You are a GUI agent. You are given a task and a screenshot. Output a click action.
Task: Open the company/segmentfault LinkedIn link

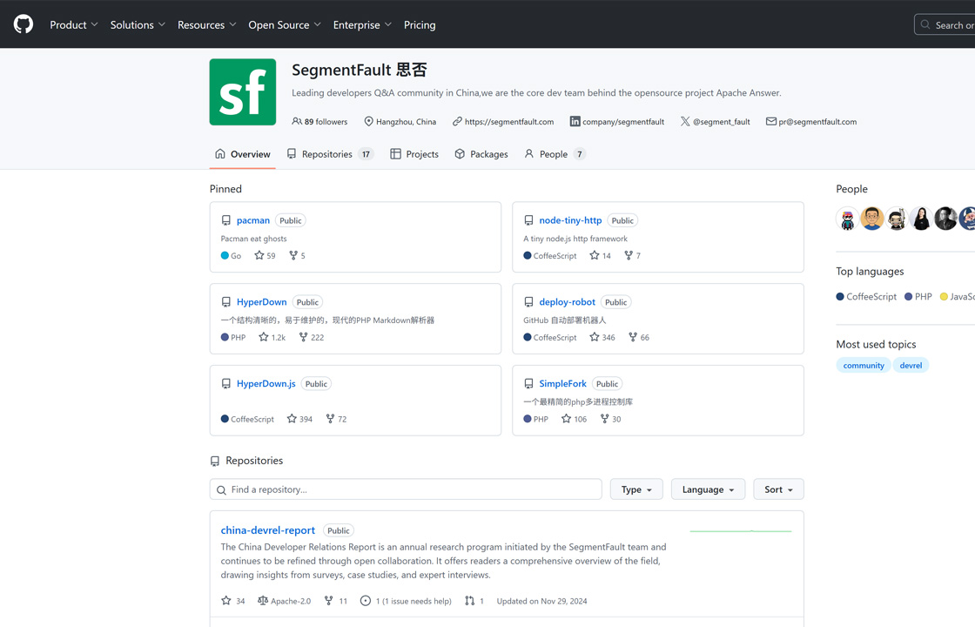point(623,122)
